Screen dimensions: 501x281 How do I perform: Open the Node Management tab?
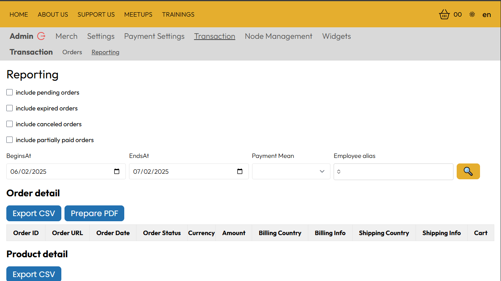pos(278,36)
